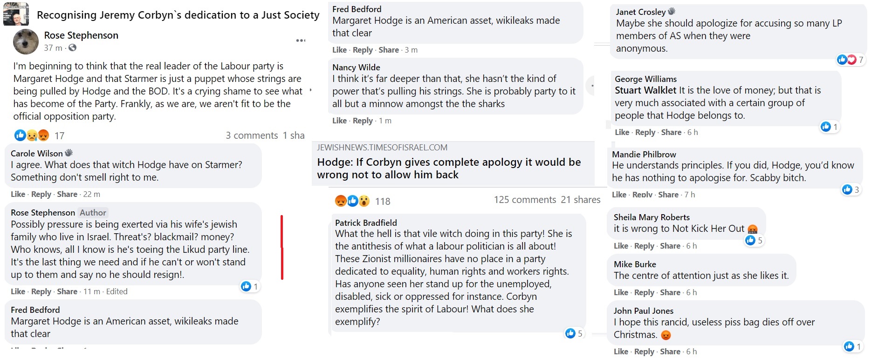
Task: Click the like badge on Sheila Mary Roberts' comment
Action: point(754,240)
